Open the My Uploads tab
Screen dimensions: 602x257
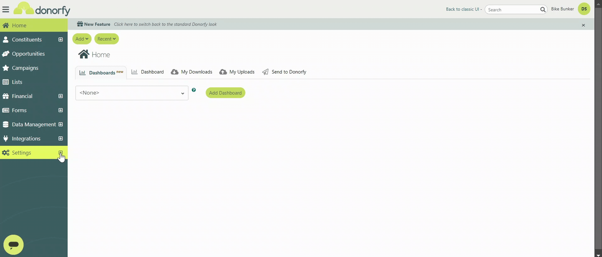(x=237, y=72)
